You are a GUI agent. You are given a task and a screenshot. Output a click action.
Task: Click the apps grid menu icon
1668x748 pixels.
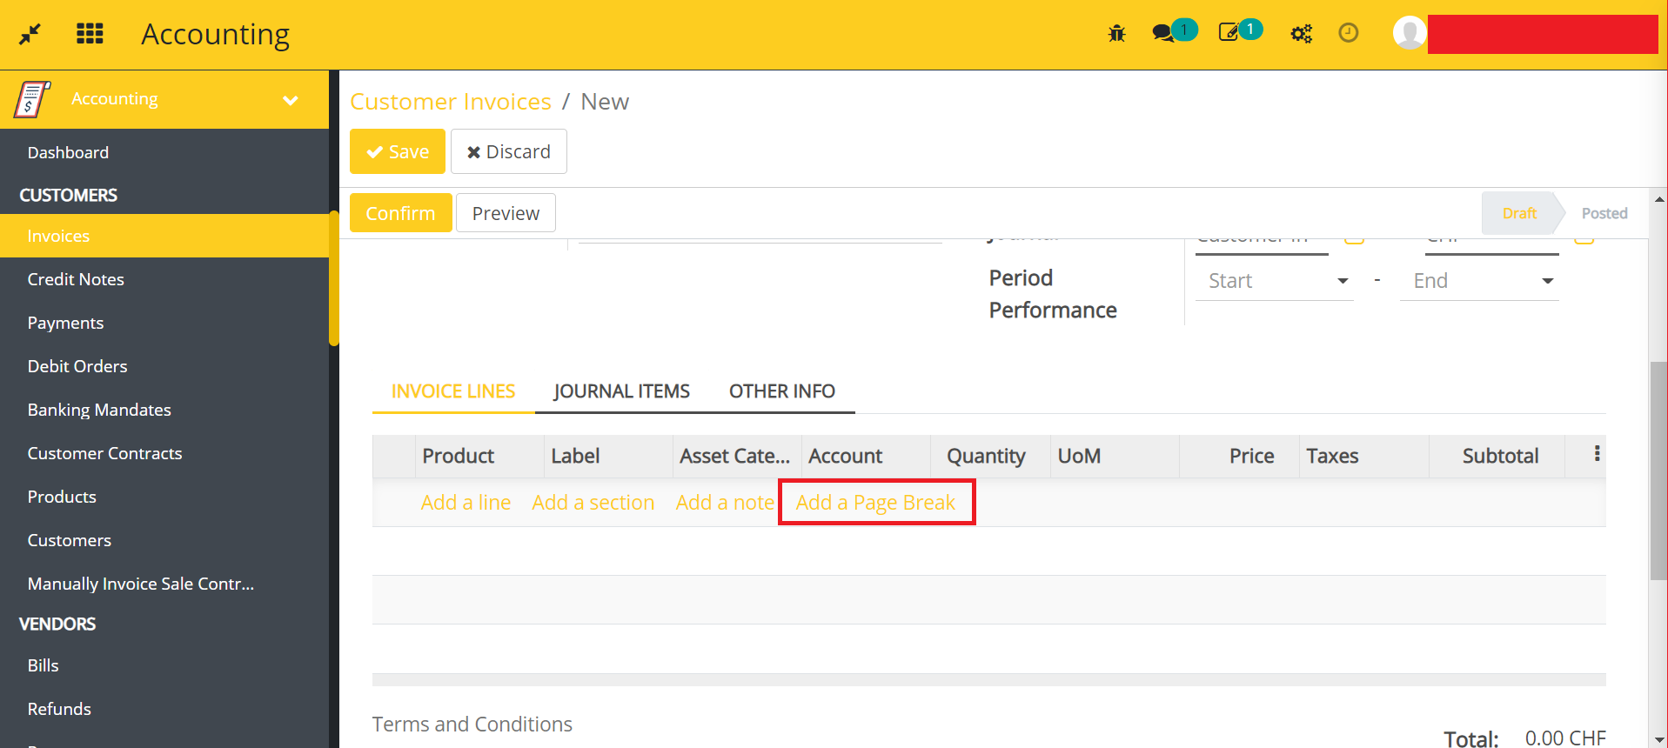tap(90, 34)
